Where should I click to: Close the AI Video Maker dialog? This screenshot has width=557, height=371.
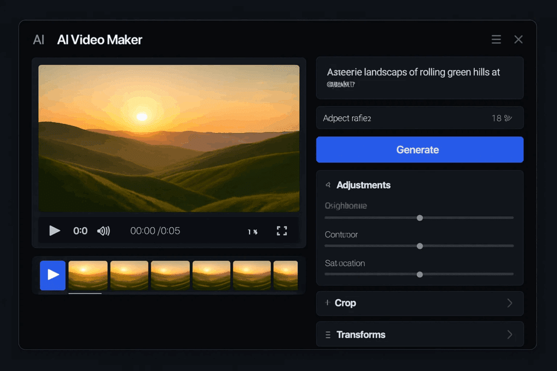[518, 39]
